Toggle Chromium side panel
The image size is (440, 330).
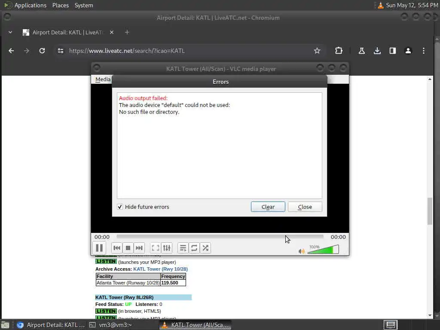click(393, 51)
